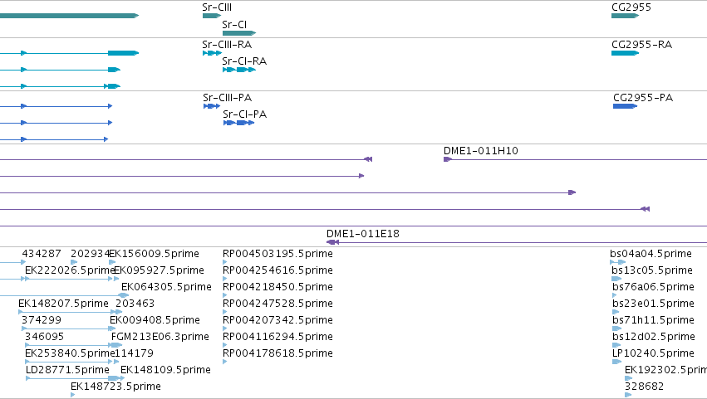This screenshot has height=399, width=707.
Task: Click the Sr-CIII-RA transcript glyph
Action: click(212, 53)
